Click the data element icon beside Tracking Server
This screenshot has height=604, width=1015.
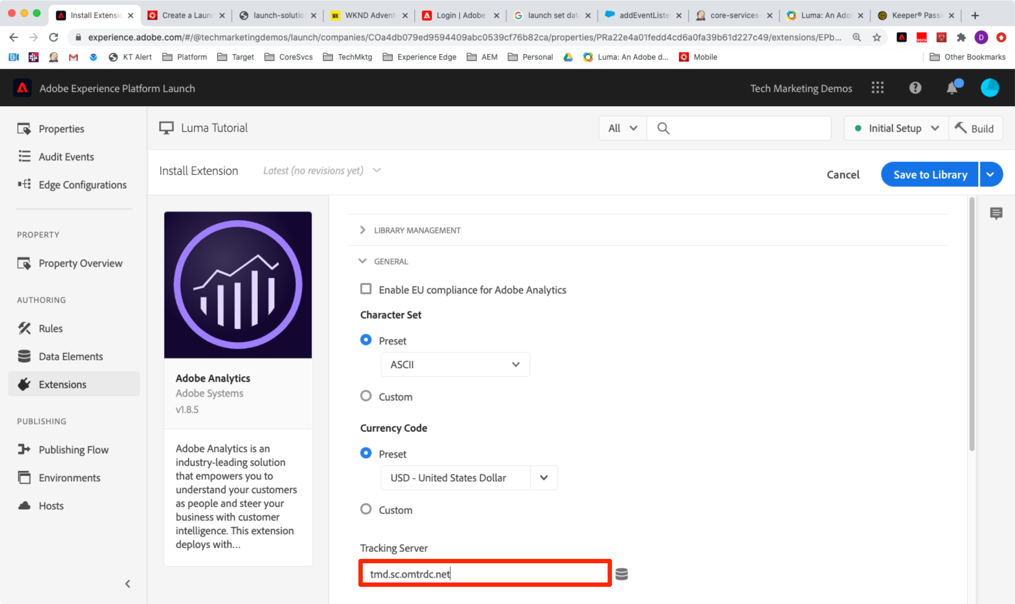[x=621, y=574]
